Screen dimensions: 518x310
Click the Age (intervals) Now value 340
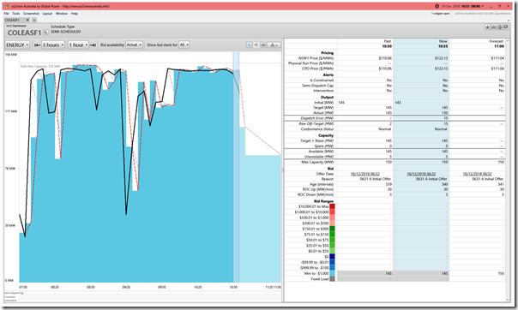click(444, 184)
